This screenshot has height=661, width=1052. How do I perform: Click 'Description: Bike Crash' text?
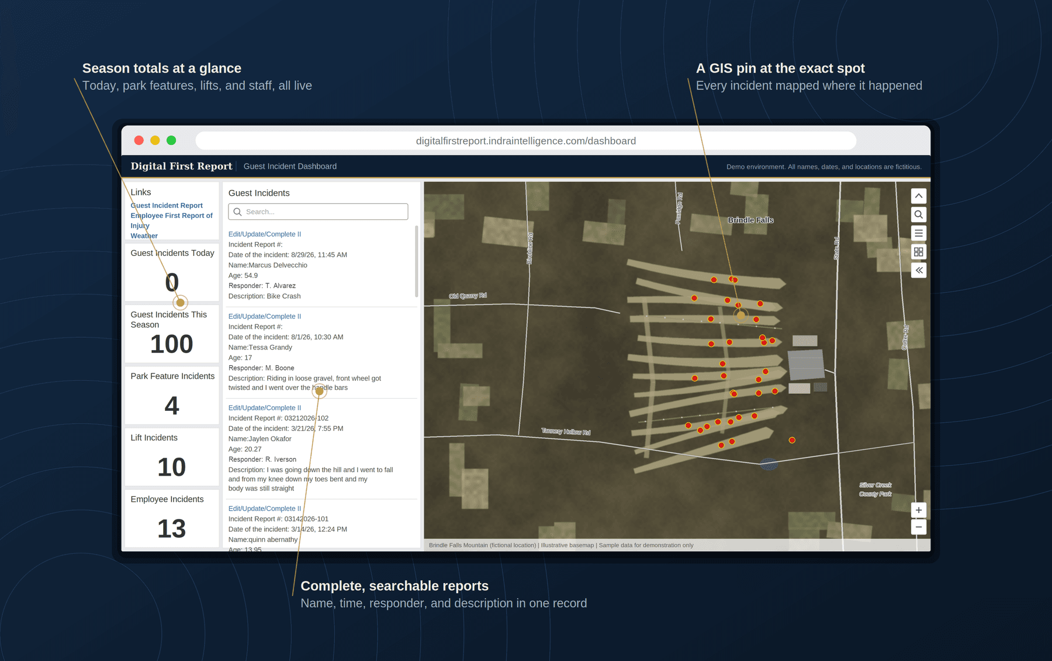tap(264, 296)
